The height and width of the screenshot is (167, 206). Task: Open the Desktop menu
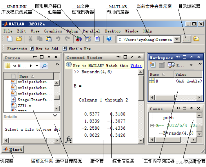(113, 31)
